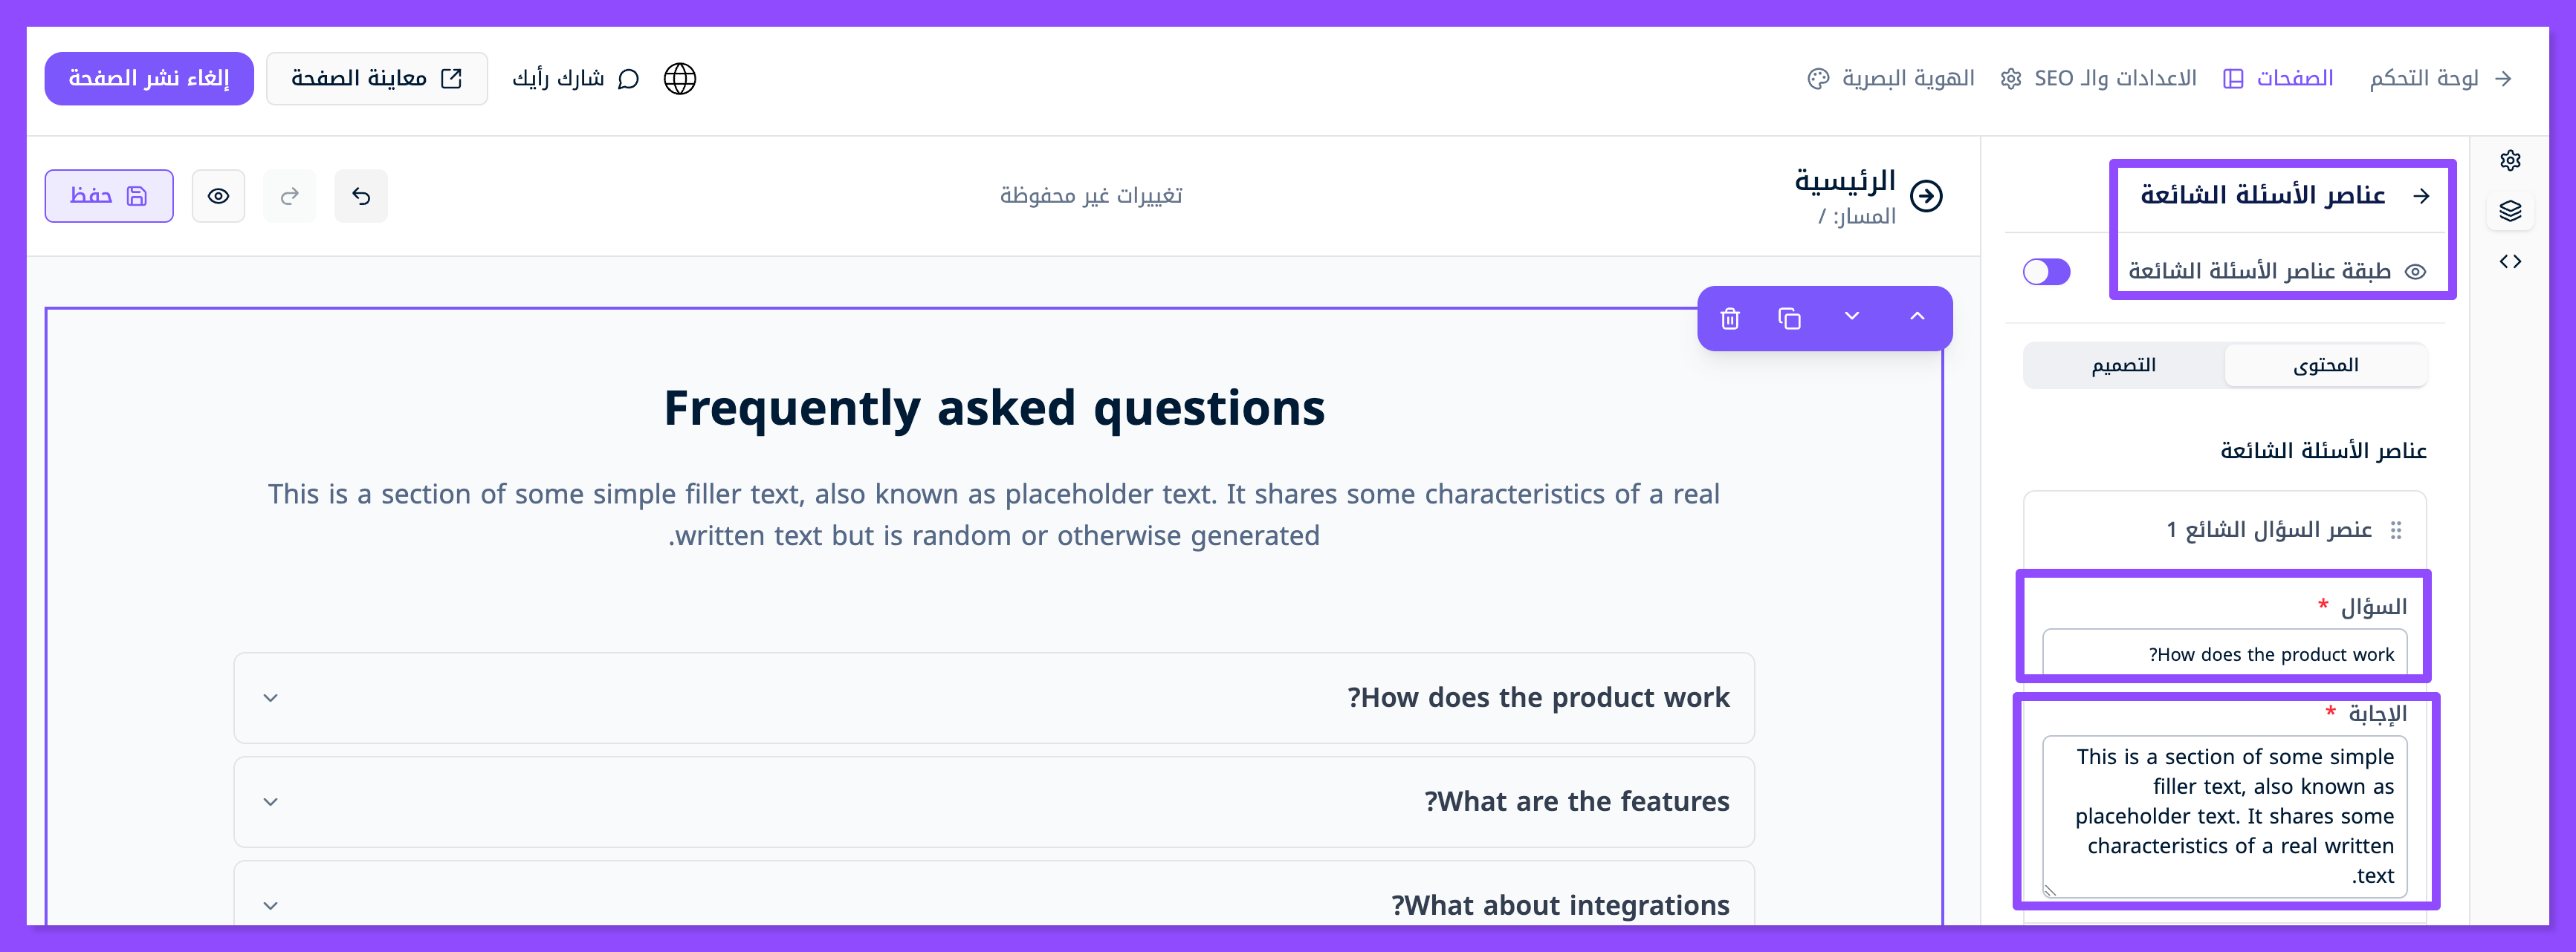The height and width of the screenshot is (952, 2576).
Task: Open the layers icon in the sidebar
Action: (2510, 211)
